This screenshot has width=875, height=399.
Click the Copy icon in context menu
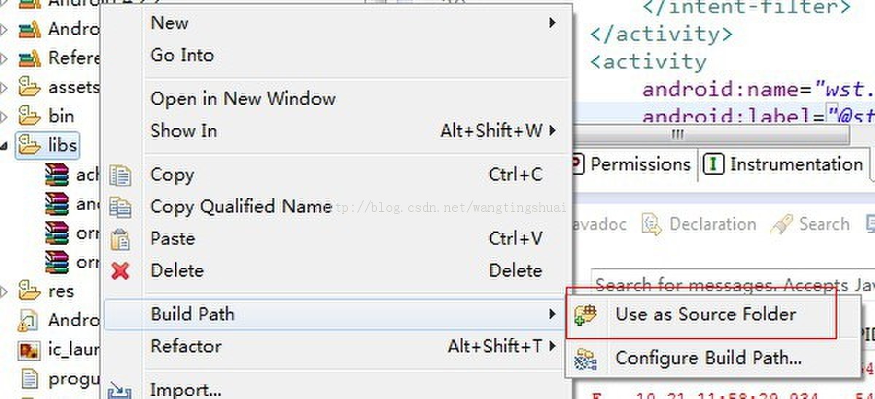coord(120,175)
